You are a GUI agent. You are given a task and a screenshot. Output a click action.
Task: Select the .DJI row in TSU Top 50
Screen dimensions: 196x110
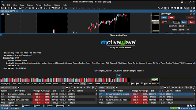click(x=146, y=94)
